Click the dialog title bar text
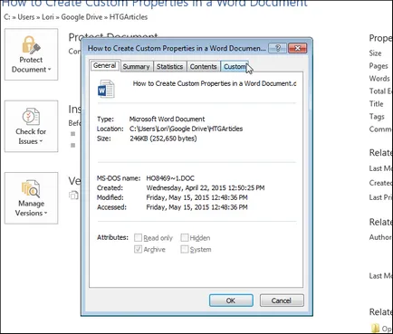Image resolution: width=393 pixels, height=334 pixels. point(177,48)
